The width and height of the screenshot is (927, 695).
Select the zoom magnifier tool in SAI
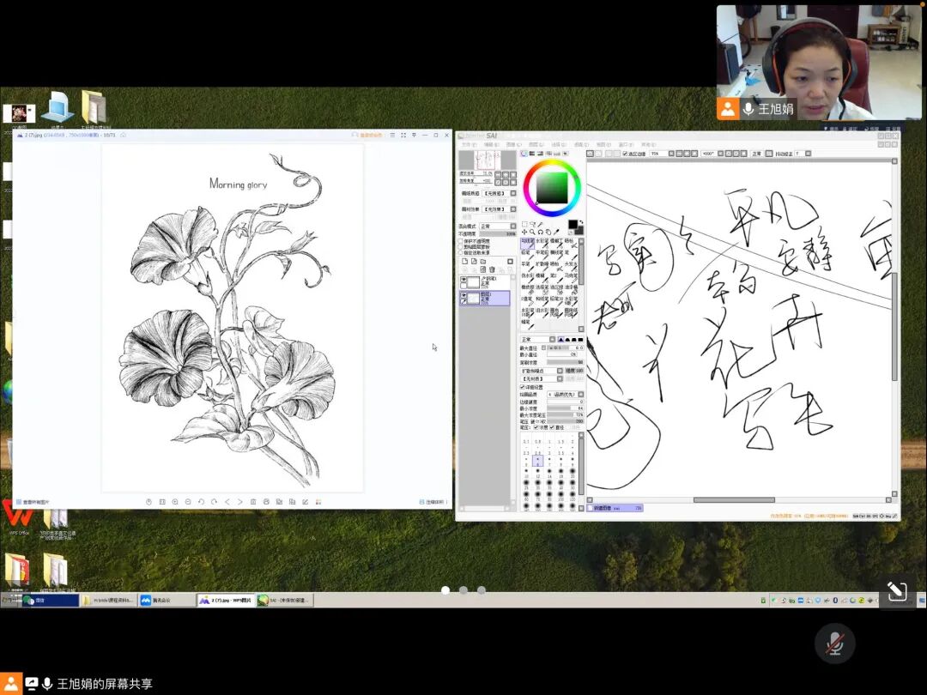point(532,232)
